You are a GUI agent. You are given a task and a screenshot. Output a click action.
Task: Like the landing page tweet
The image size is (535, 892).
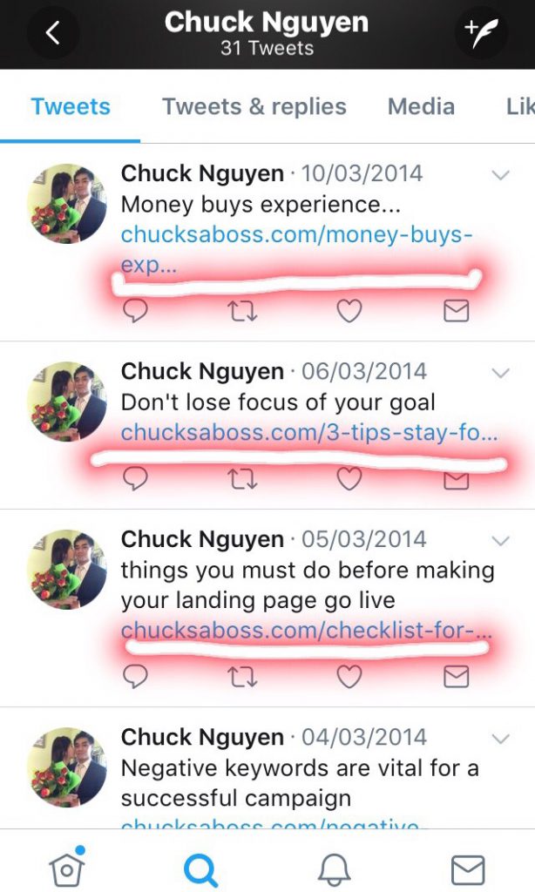click(x=349, y=677)
